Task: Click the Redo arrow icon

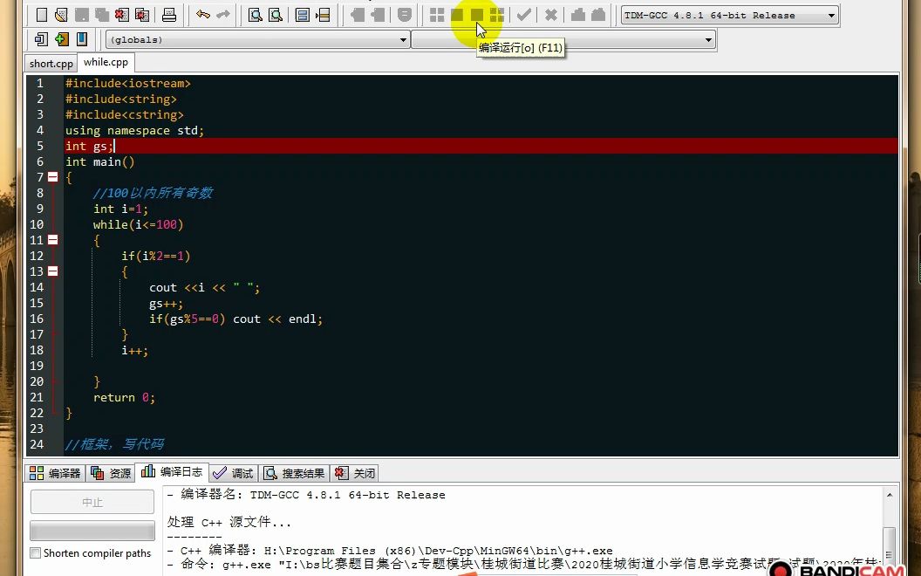Action: [x=222, y=15]
